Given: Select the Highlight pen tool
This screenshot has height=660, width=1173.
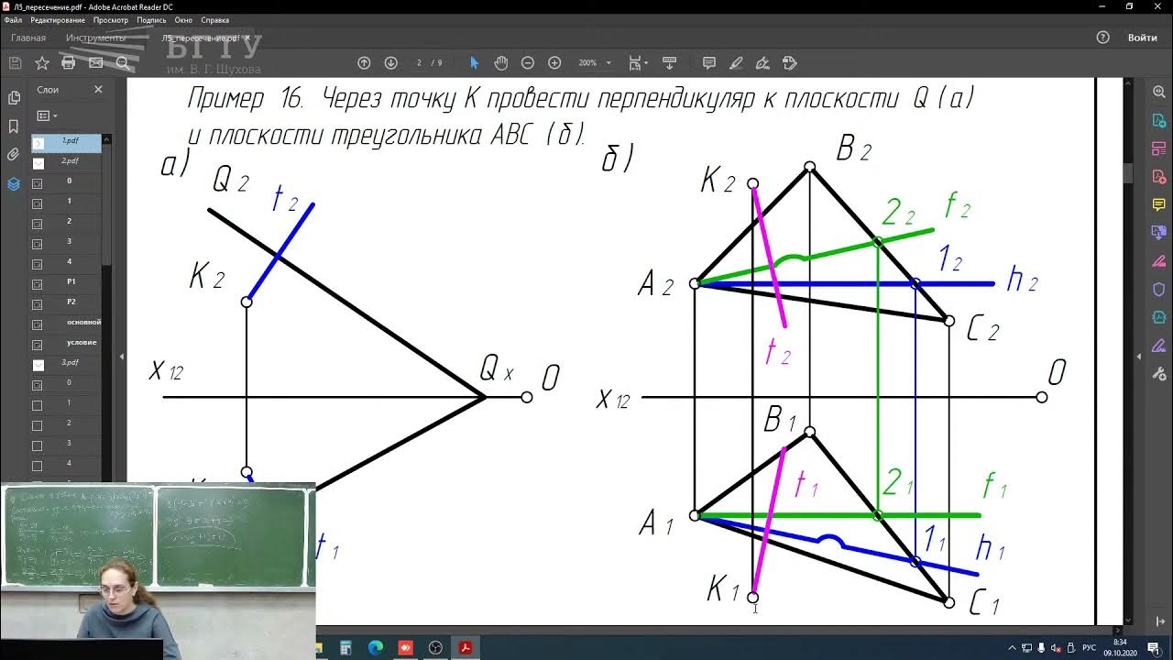Looking at the screenshot, I should tap(735, 63).
